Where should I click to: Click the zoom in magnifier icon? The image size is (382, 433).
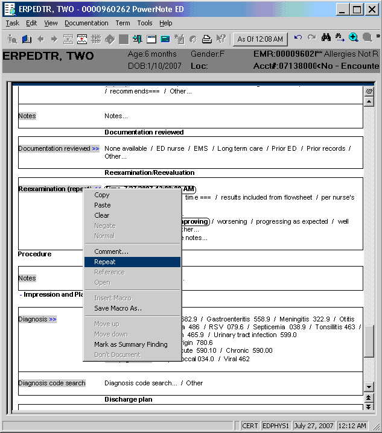pyautogui.click(x=354, y=38)
